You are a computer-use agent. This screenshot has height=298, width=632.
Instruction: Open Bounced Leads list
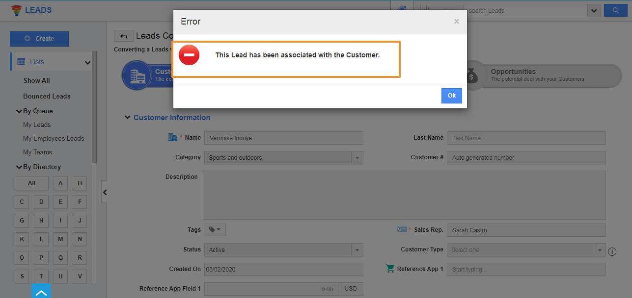[47, 97]
